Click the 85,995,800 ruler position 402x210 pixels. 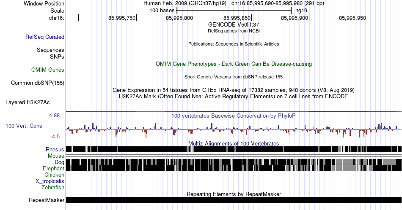[x=179, y=18]
